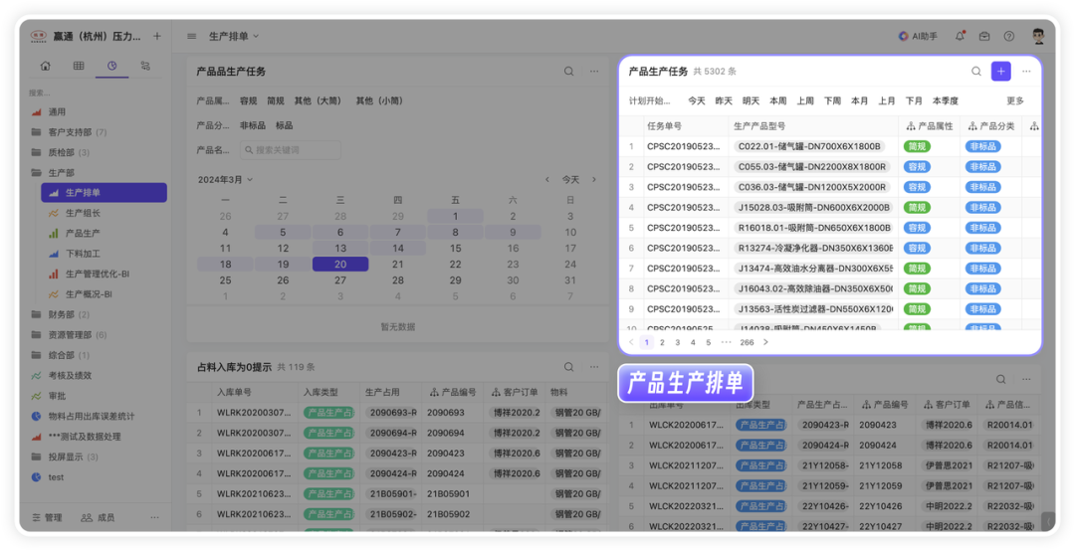Go to next page in pagination

765,342
